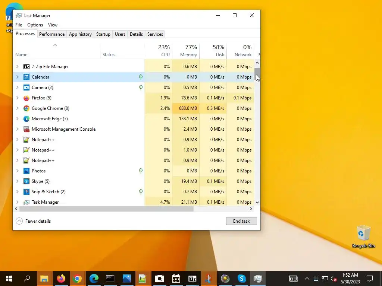This screenshot has height=286, width=382.
Task: Expand the 7-Zip File Manager process group
Action: pyautogui.click(x=17, y=67)
